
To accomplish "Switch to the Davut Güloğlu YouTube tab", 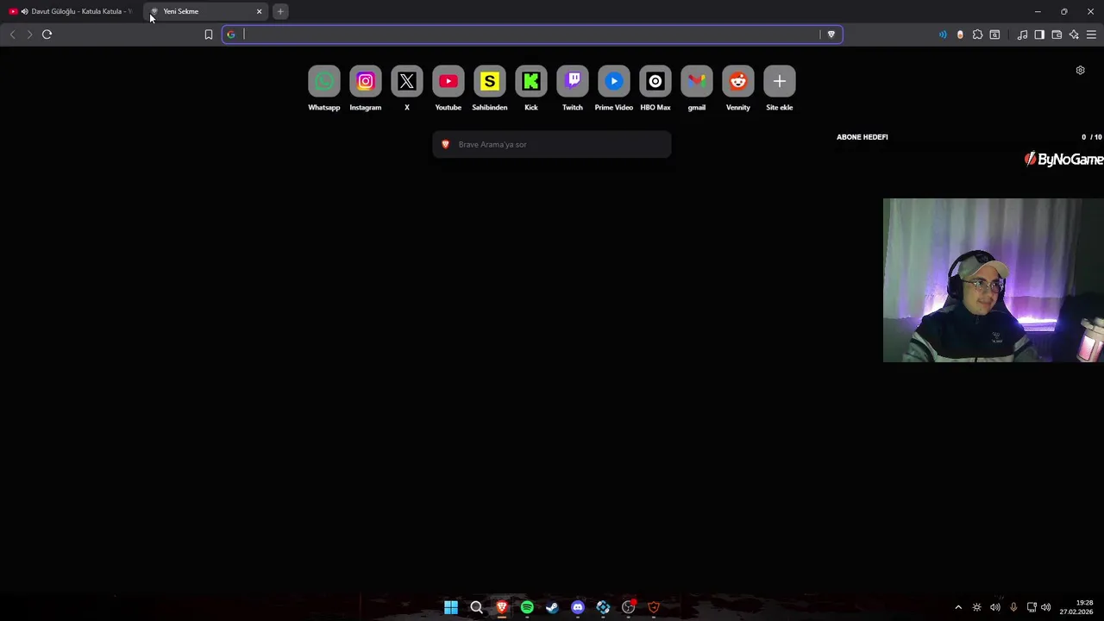I will pyautogui.click(x=72, y=11).
